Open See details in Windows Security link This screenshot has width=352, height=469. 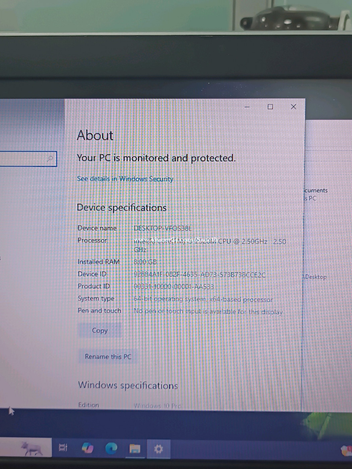tap(125, 179)
